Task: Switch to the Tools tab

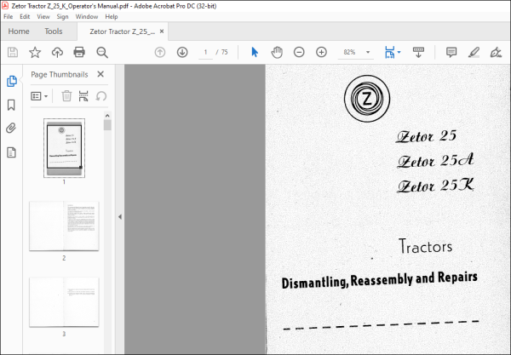Action: (54, 31)
